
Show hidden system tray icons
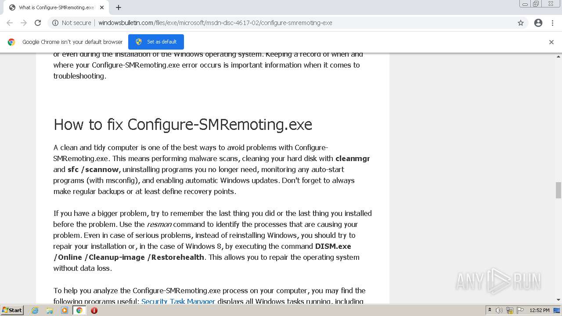pyautogui.click(x=490, y=310)
